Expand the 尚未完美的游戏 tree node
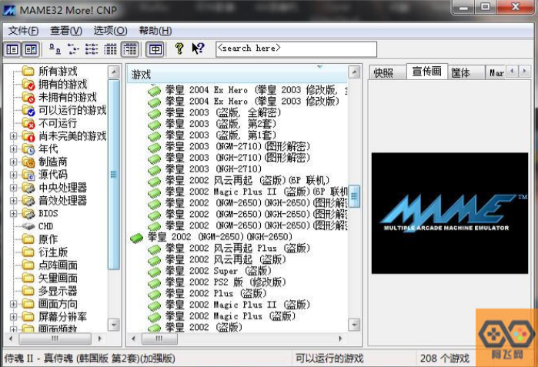The height and width of the screenshot is (367, 538). (13, 136)
